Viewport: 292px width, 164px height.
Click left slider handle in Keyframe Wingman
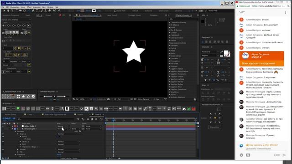[44, 96]
